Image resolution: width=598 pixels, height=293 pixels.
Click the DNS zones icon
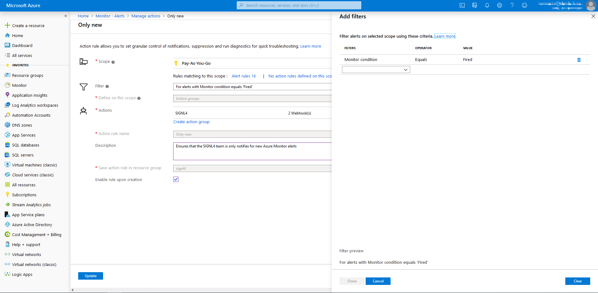pos(7,125)
